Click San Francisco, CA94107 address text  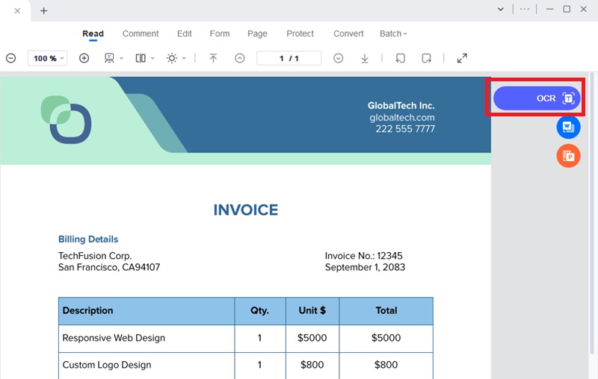109,267
